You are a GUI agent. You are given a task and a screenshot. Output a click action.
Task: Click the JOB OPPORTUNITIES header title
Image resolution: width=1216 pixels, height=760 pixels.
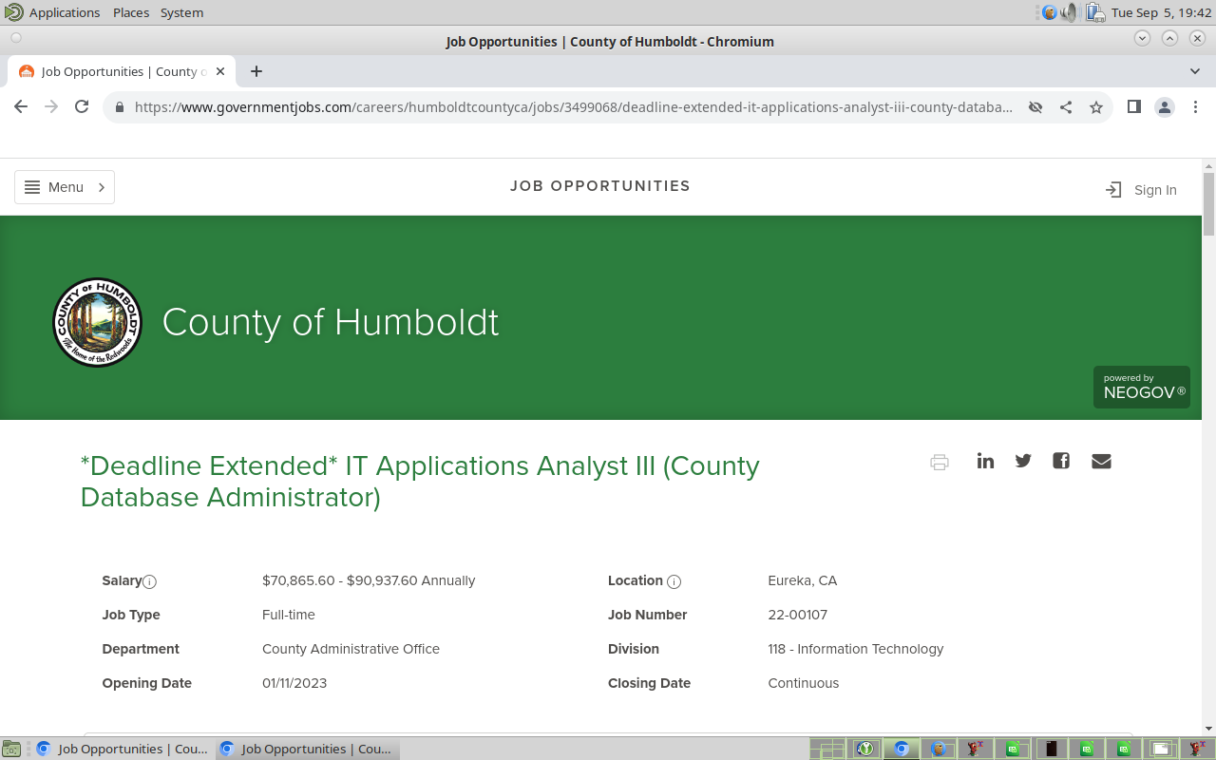tap(600, 186)
